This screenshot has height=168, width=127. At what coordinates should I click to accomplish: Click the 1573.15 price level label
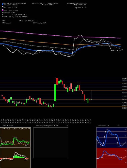pyautogui.click(x=124, y=83)
